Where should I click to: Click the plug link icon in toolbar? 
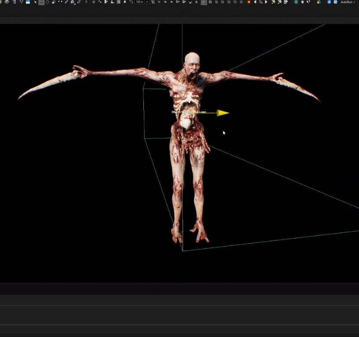click(x=79, y=2)
